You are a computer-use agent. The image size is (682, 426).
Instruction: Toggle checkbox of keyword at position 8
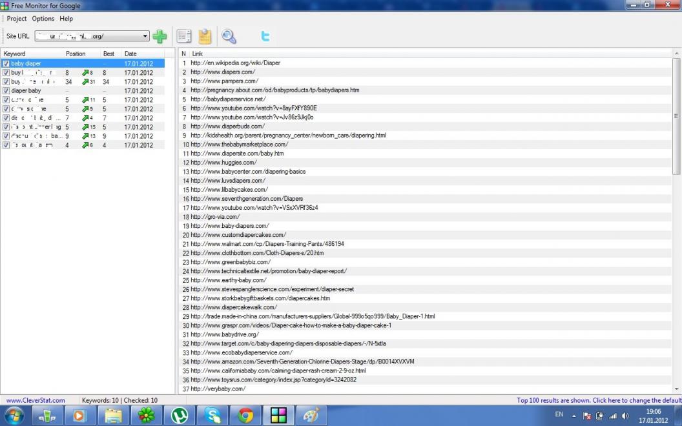(x=6, y=72)
